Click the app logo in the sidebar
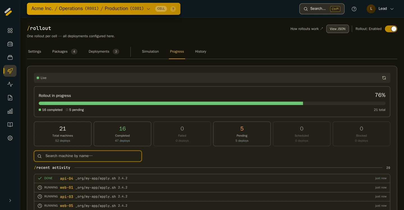404x210 pixels. (8, 11)
